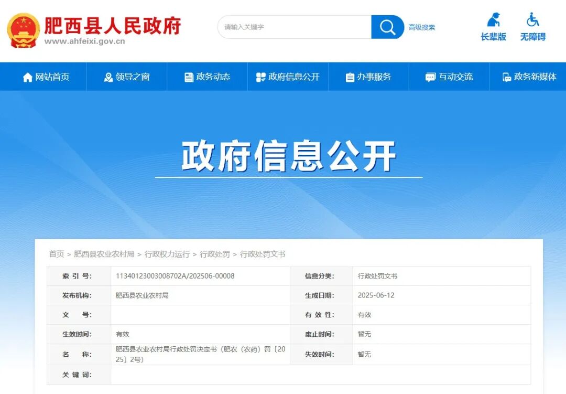The height and width of the screenshot is (394, 566).
Task: Select the location pin icon on 领导之窗
Action: 107,77
